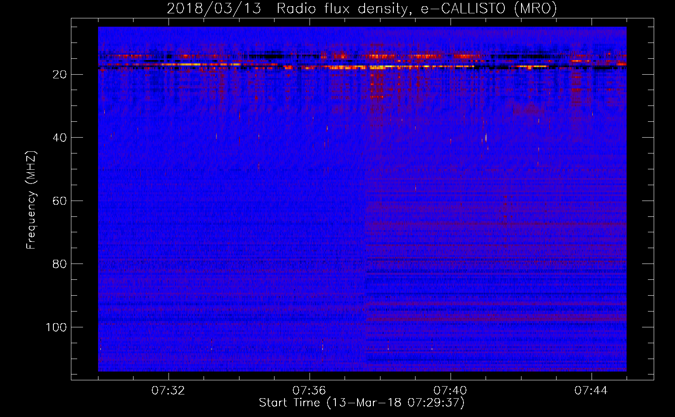Click the plot title "2018/03/13 Radio flux density, e-CALLISTO (MRO)"
Viewport: 675px width, 417px height.
tap(362, 8)
